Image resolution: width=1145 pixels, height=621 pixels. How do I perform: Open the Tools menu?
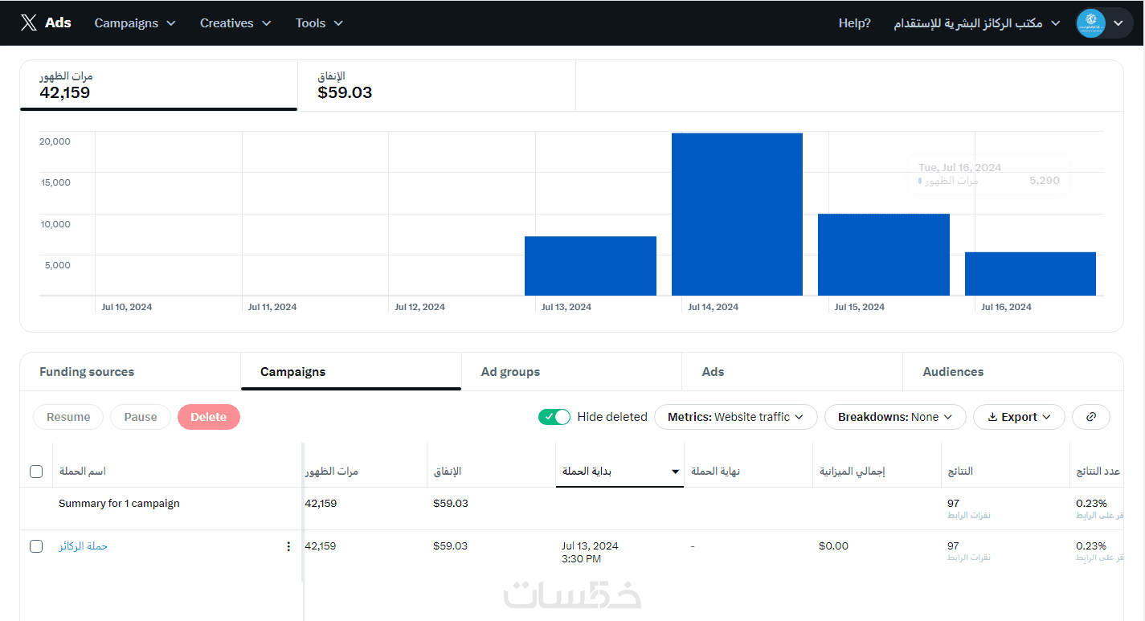319,23
